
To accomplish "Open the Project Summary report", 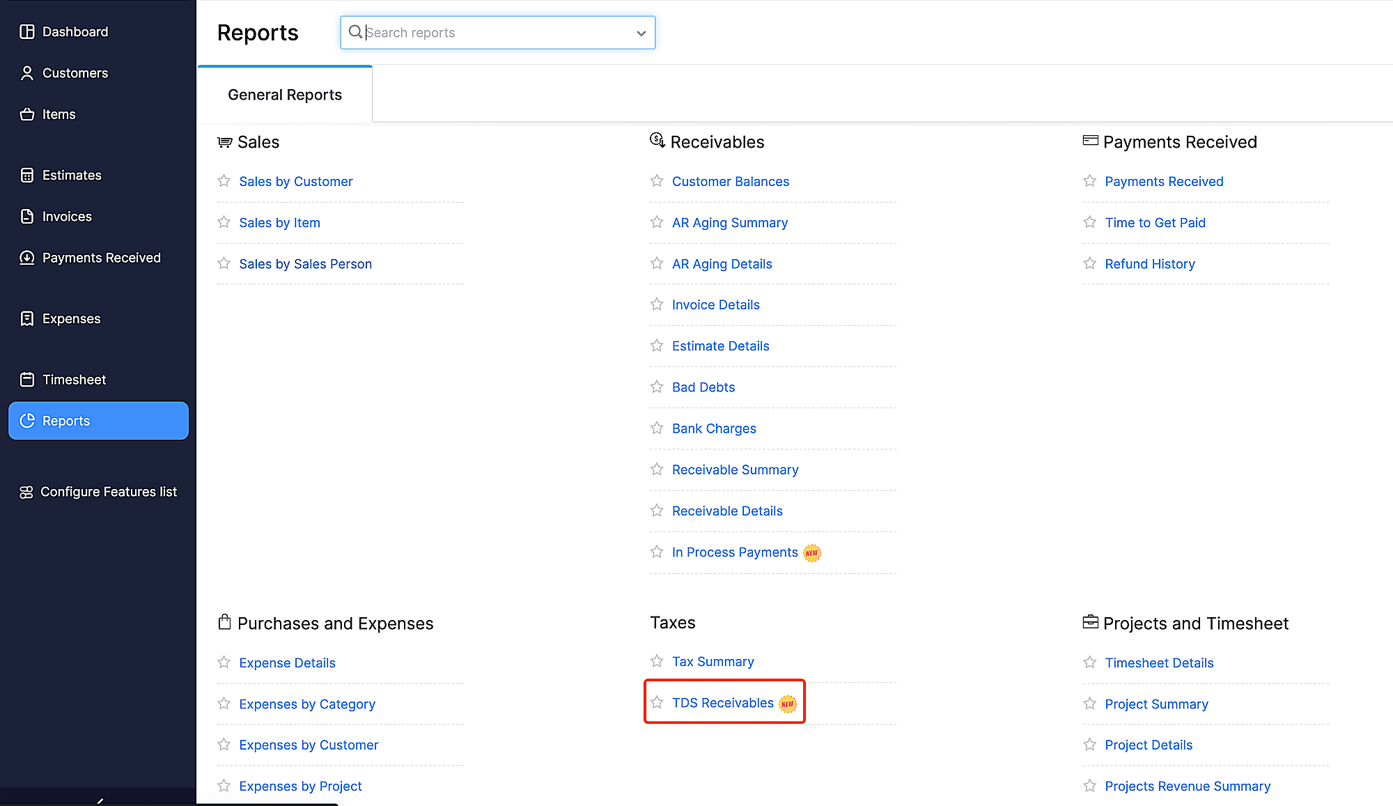I will tap(1156, 704).
